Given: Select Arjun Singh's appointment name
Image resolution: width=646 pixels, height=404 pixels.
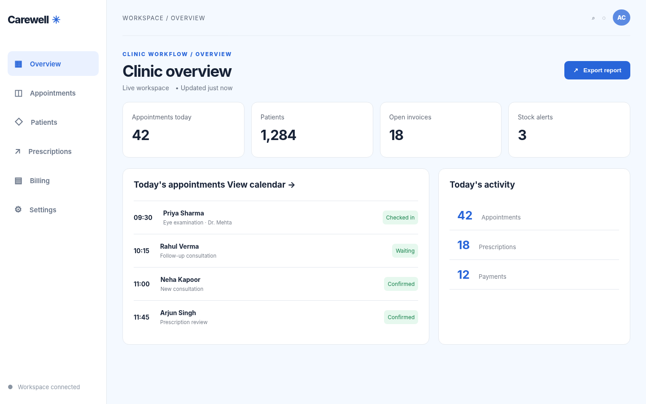Looking at the screenshot, I should pos(178,313).
